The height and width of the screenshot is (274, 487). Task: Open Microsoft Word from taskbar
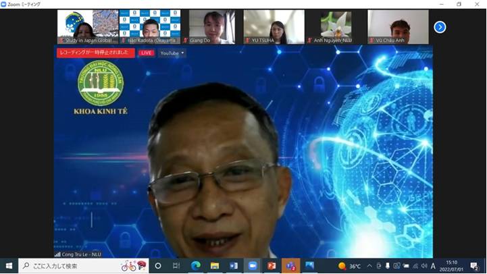234,266
